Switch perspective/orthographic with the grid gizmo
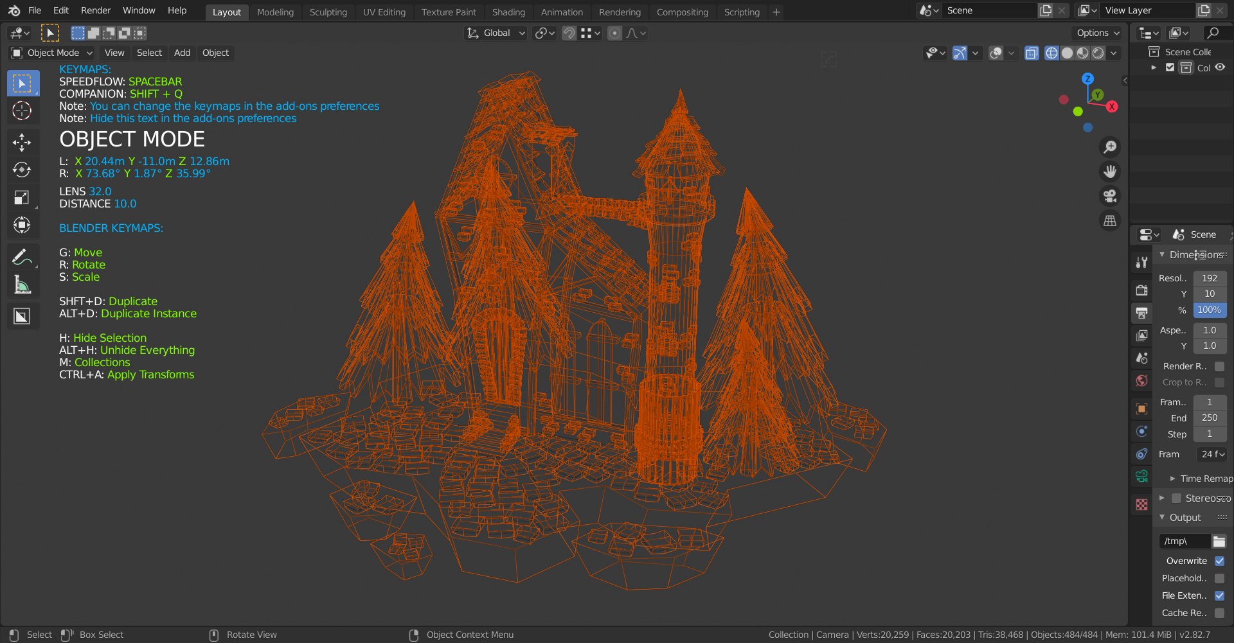1234x643 pixels. click(x=1110, y=220)
